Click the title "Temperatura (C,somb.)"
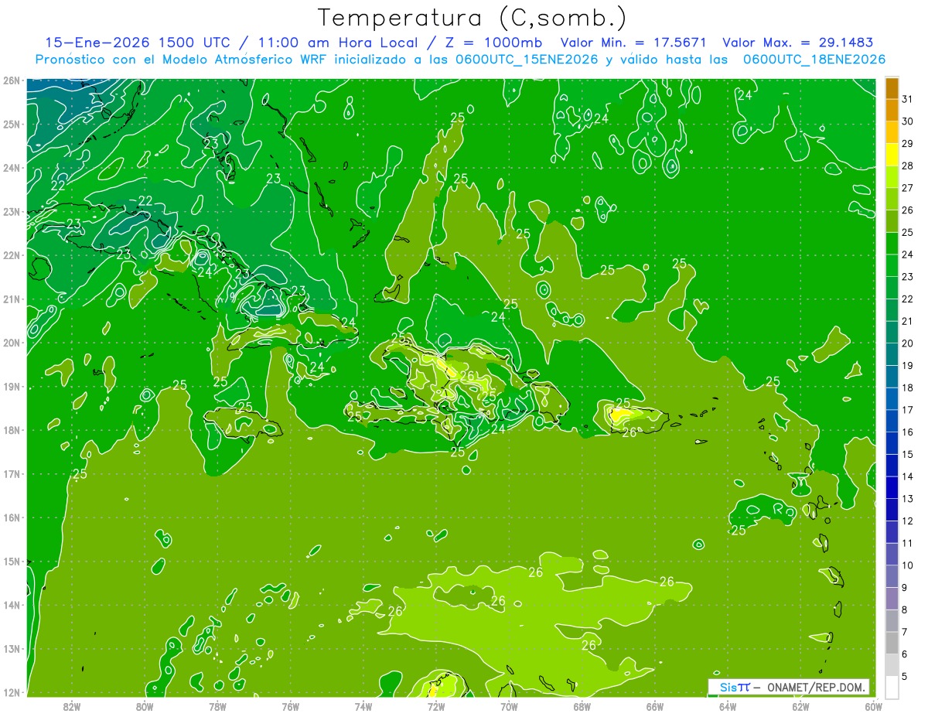Screen dimensions: 928x717 [x=472, y=19]
